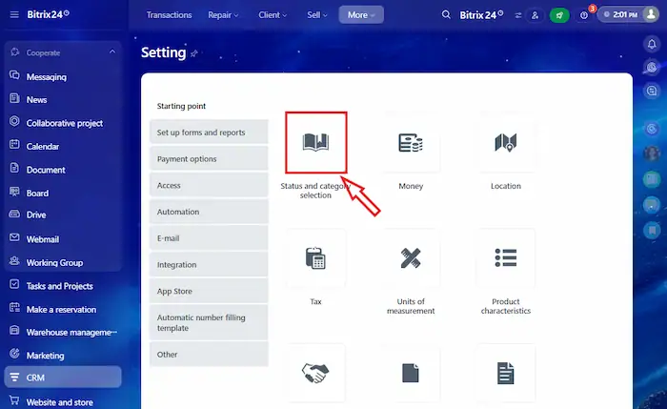Expand the Client dropdown menu
667x409 pixels.
tap(273, 15)
